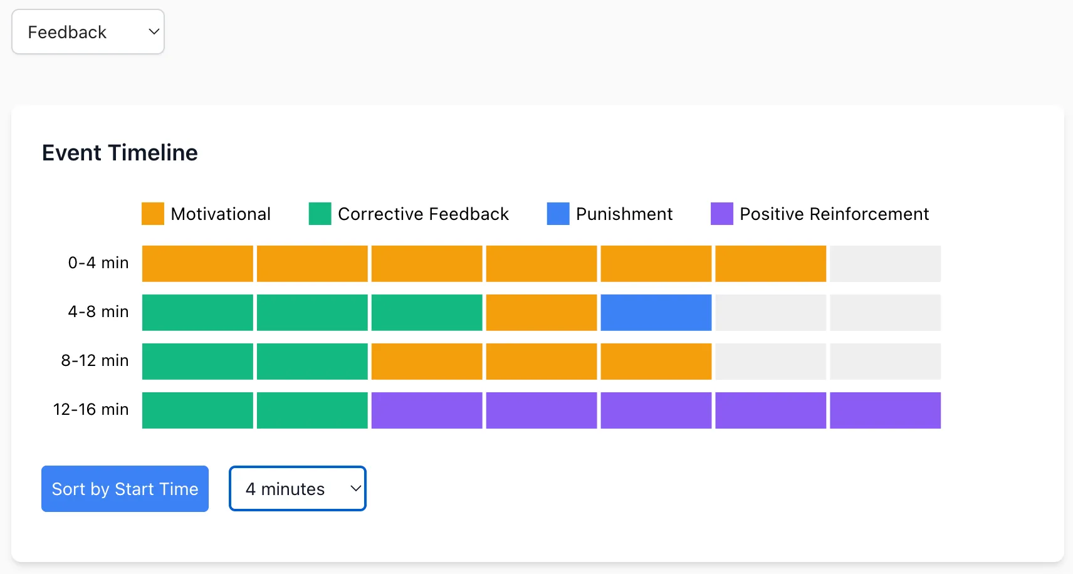1073x574 pixels.
Task: Click first green block in 8-12 min row
Action: point(197,362)
